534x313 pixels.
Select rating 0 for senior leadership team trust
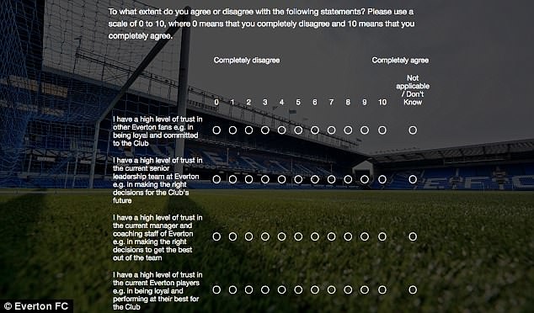click(x=216, y=179)
